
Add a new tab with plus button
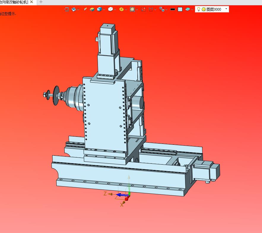coord(41,2)
